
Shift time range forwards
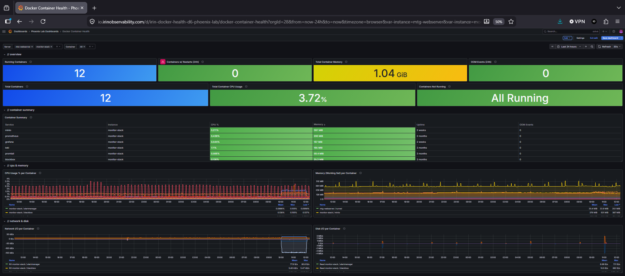coord(586,47)
